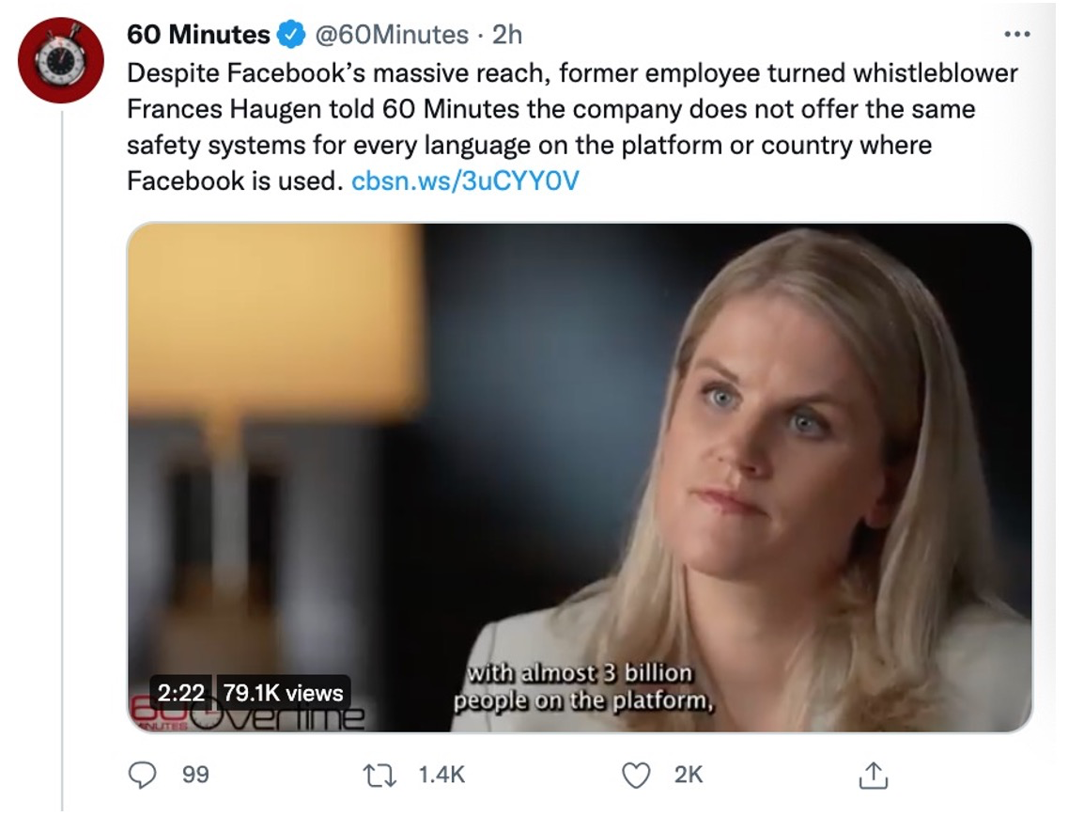Image resolution: width=1084 pixels, height=816 pixels.
Task: Like the tweet with the heart icon
Action: 637,774
